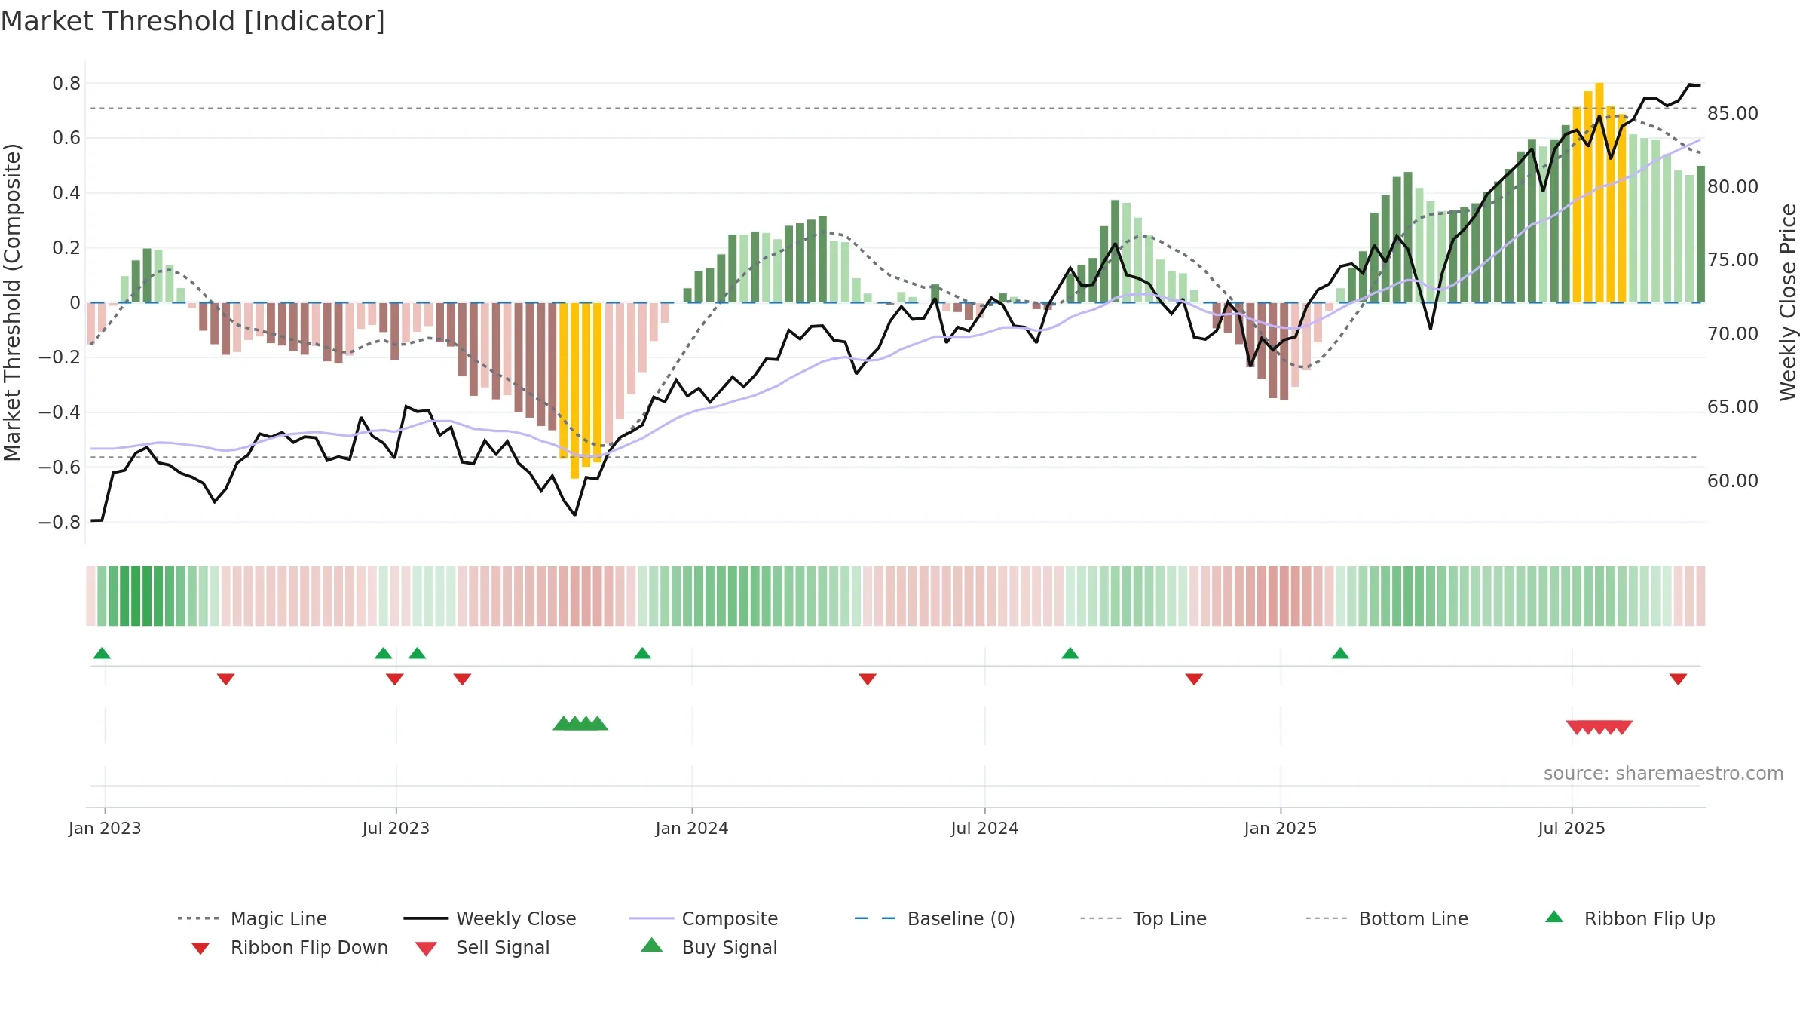Click the red flip-down triangle near Mar 2023
1809x1018 pixels.
(225, 679)
